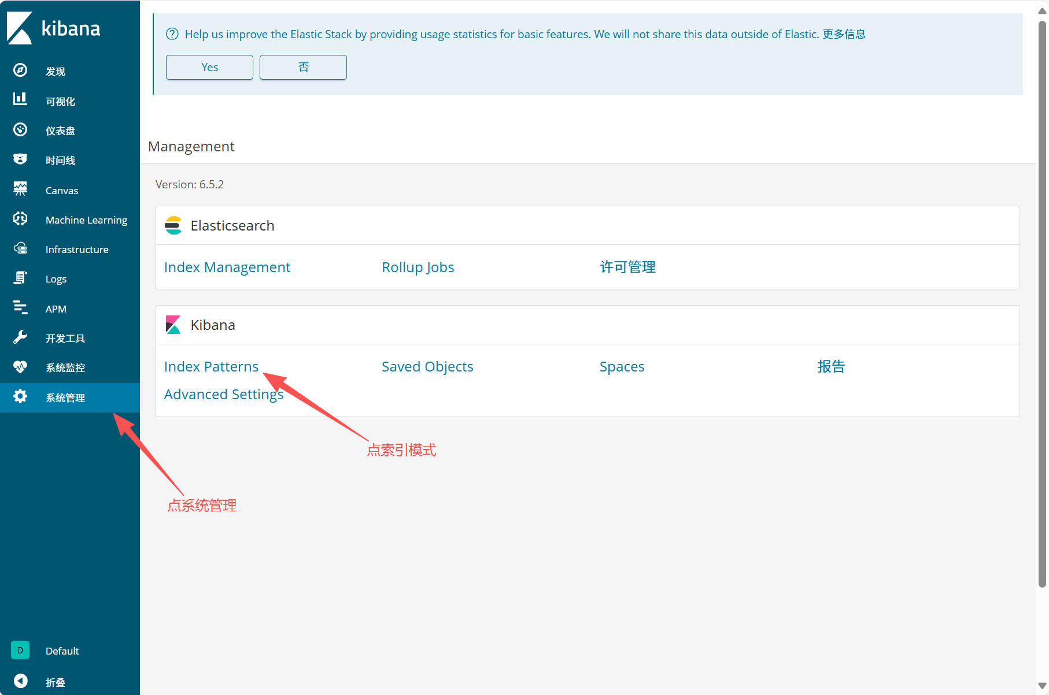The width and height of the screenshot is (1049, 695).
Task: Open the Canvas icon in sidebar
Action: [20, 188]
